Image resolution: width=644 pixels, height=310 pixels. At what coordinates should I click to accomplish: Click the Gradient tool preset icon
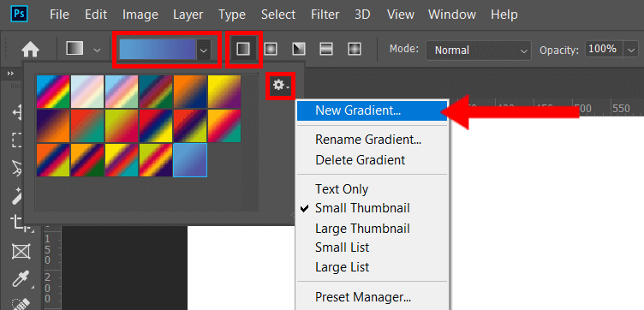[75, 49]
